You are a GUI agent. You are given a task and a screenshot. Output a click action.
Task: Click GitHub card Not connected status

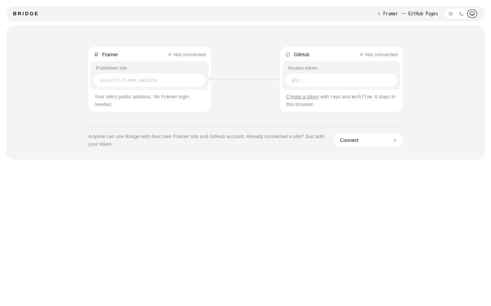(x=379, y=55)
